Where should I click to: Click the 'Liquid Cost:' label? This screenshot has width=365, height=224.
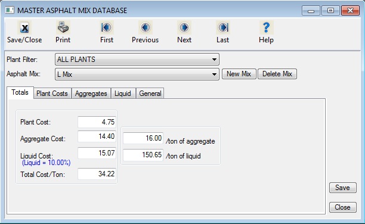(x=36, y=155)
